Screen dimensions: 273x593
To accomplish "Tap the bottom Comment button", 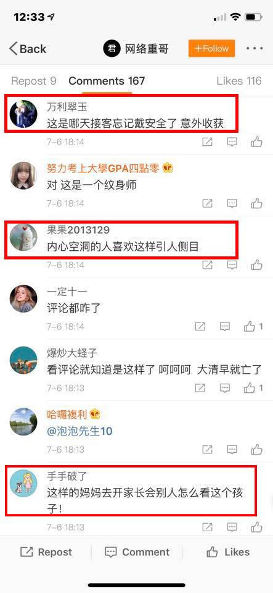I will tap(137, 552).
